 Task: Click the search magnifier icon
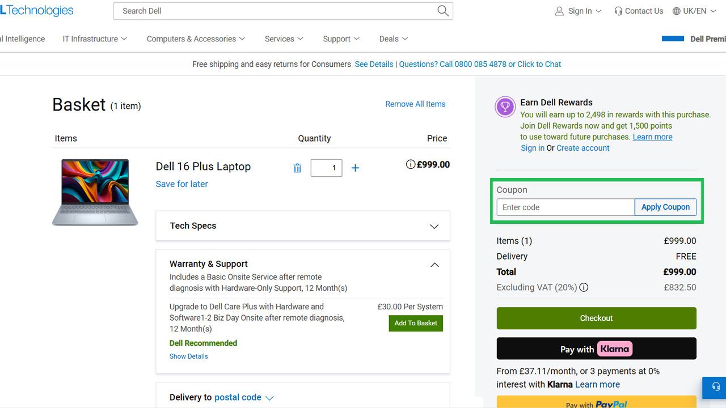coord(443,11)
